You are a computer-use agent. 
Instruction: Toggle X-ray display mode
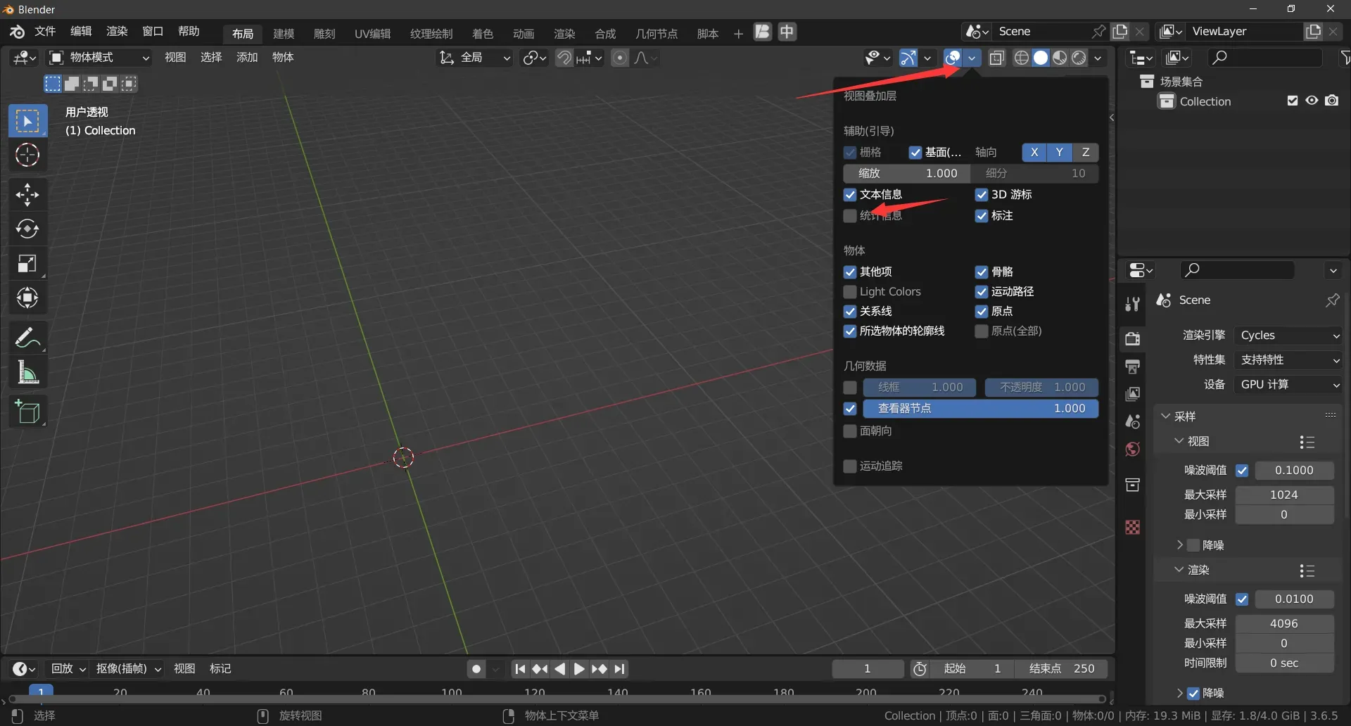[997, 58]
